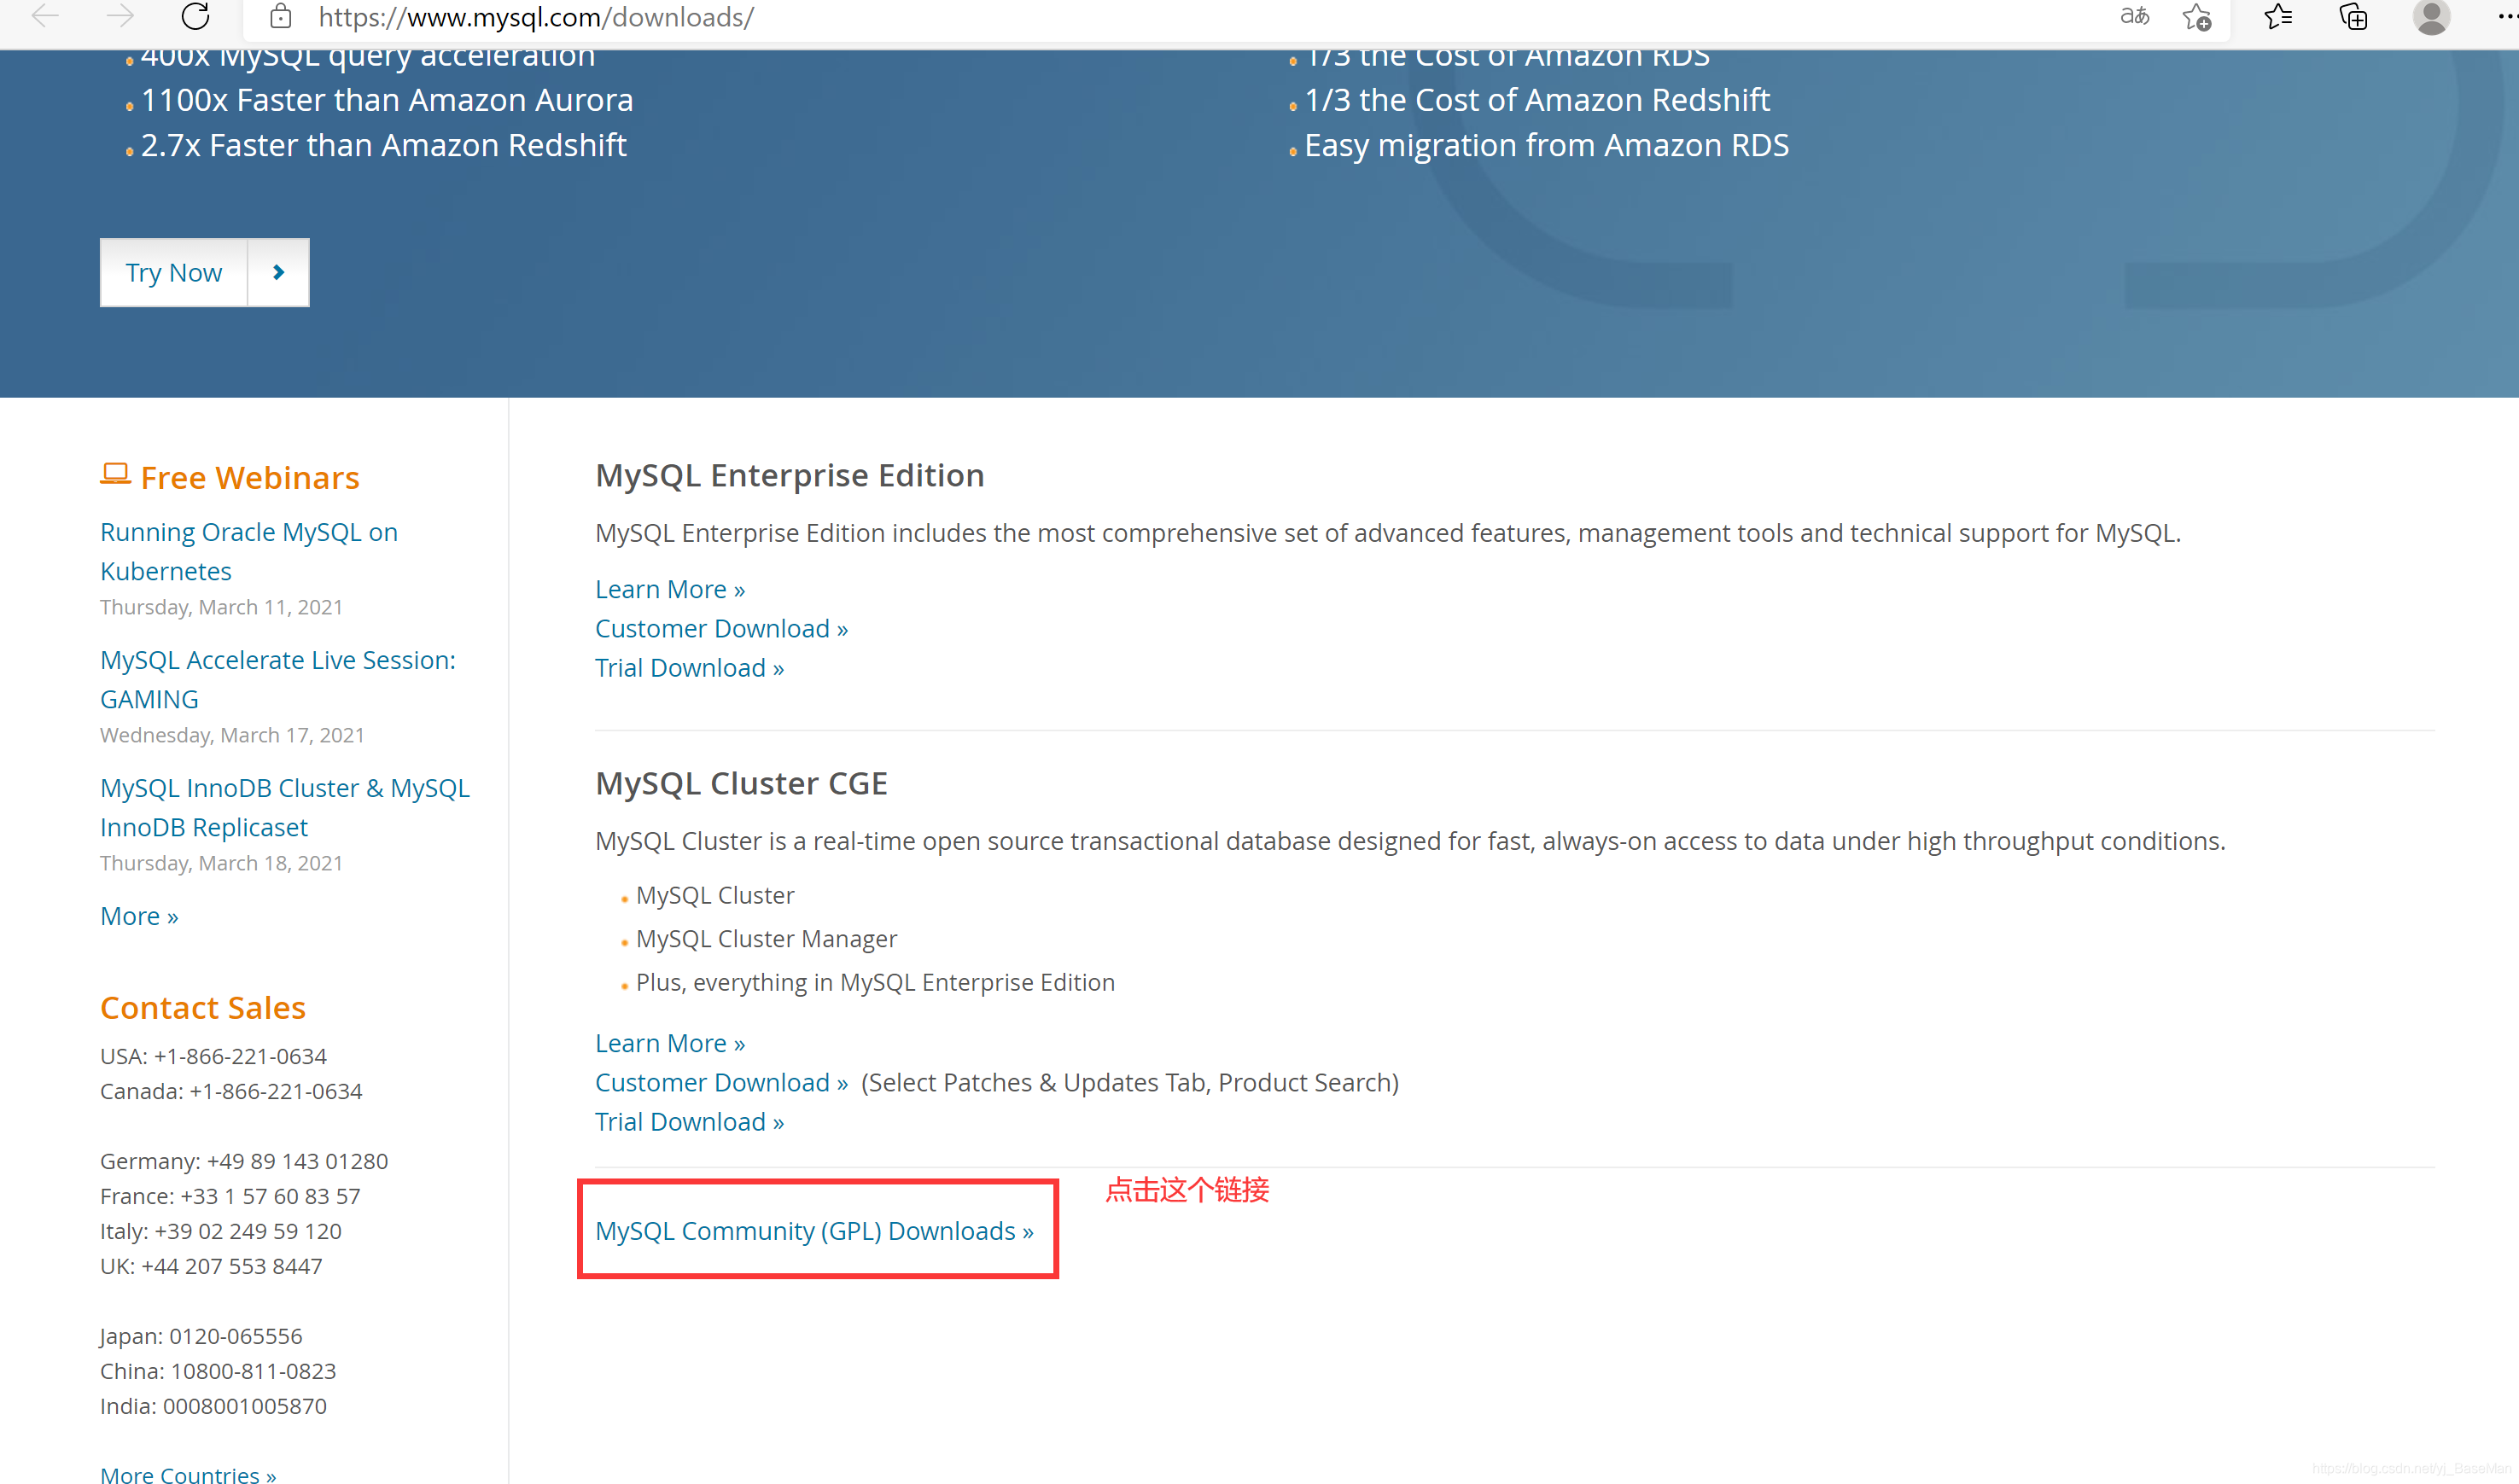
Task: Click the Try Now arrow chevron
Action: click(279, 272)
